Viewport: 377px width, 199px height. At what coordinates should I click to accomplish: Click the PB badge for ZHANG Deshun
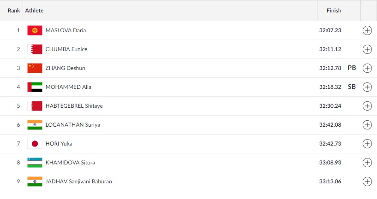[352, 68]
